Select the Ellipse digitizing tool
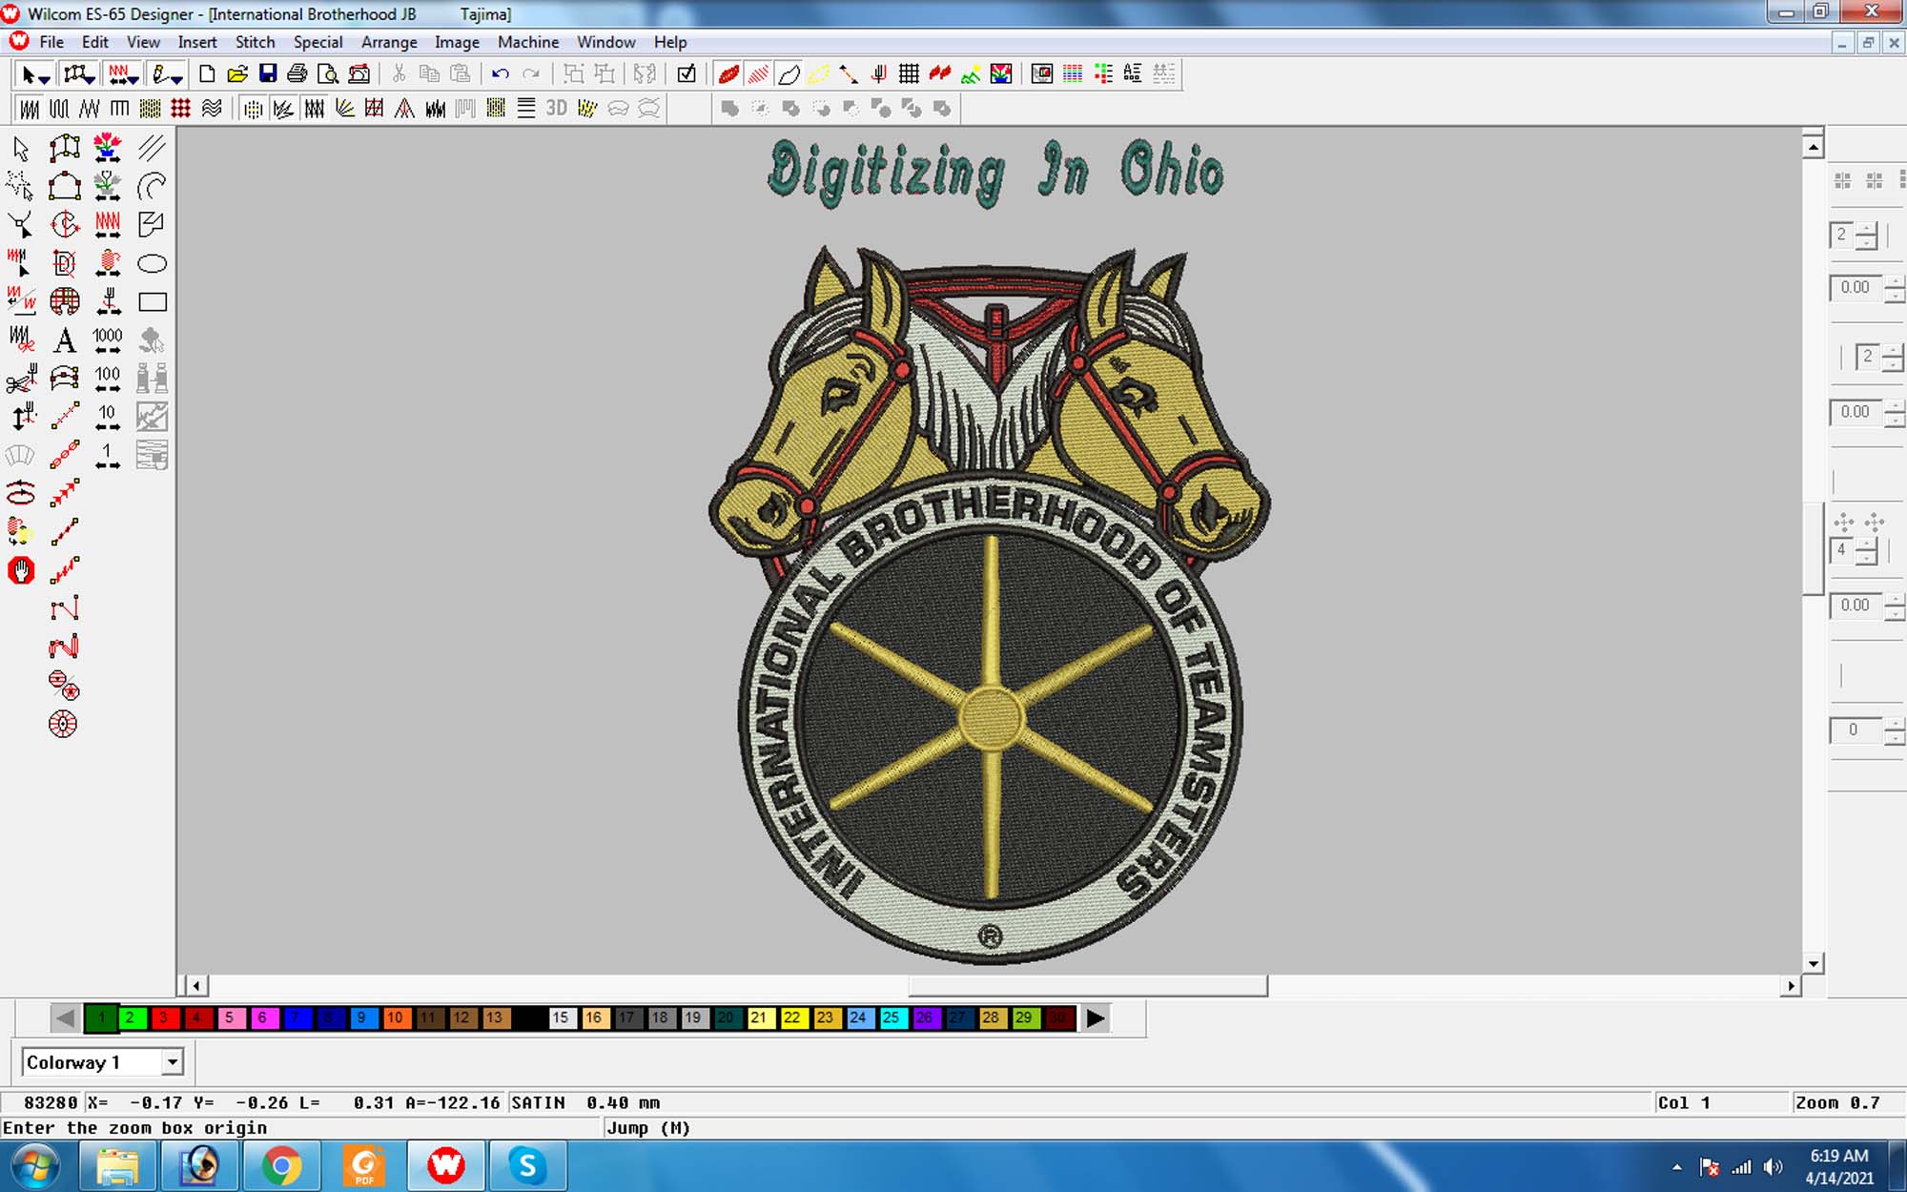Screen dimensions: 1907x1192 151,262
